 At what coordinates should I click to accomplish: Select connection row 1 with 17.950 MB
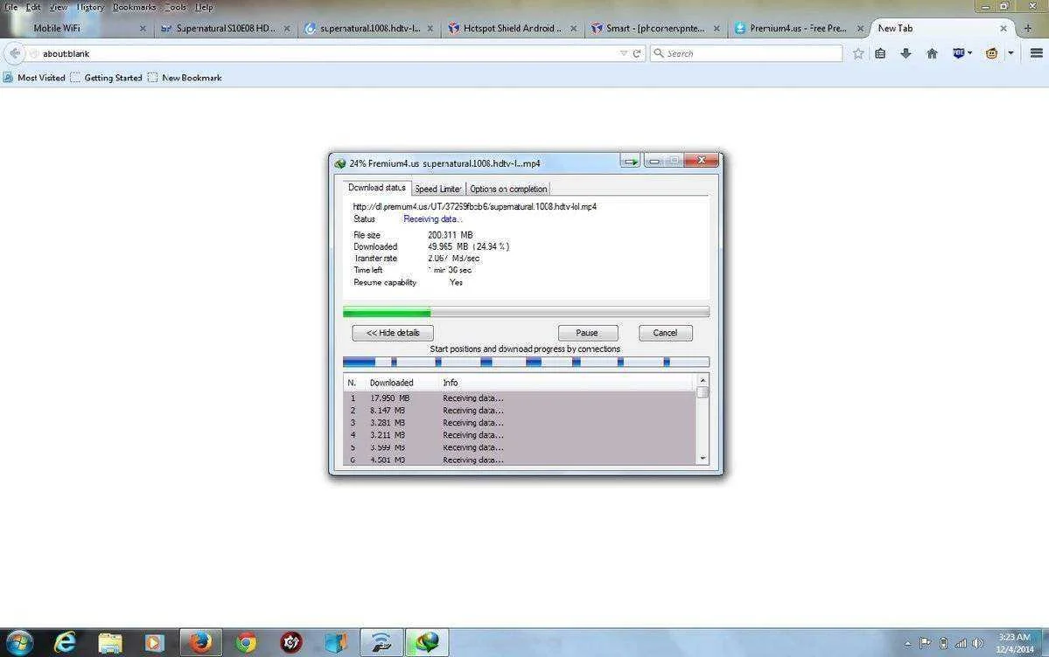520,398
